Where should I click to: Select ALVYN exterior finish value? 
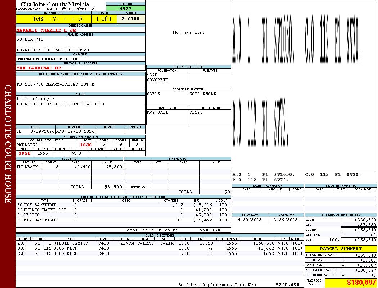[x=127, y=244]
